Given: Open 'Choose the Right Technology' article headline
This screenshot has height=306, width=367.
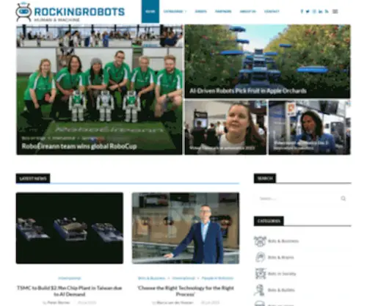Looking at the screenshot, I should [x=186, y=291].
